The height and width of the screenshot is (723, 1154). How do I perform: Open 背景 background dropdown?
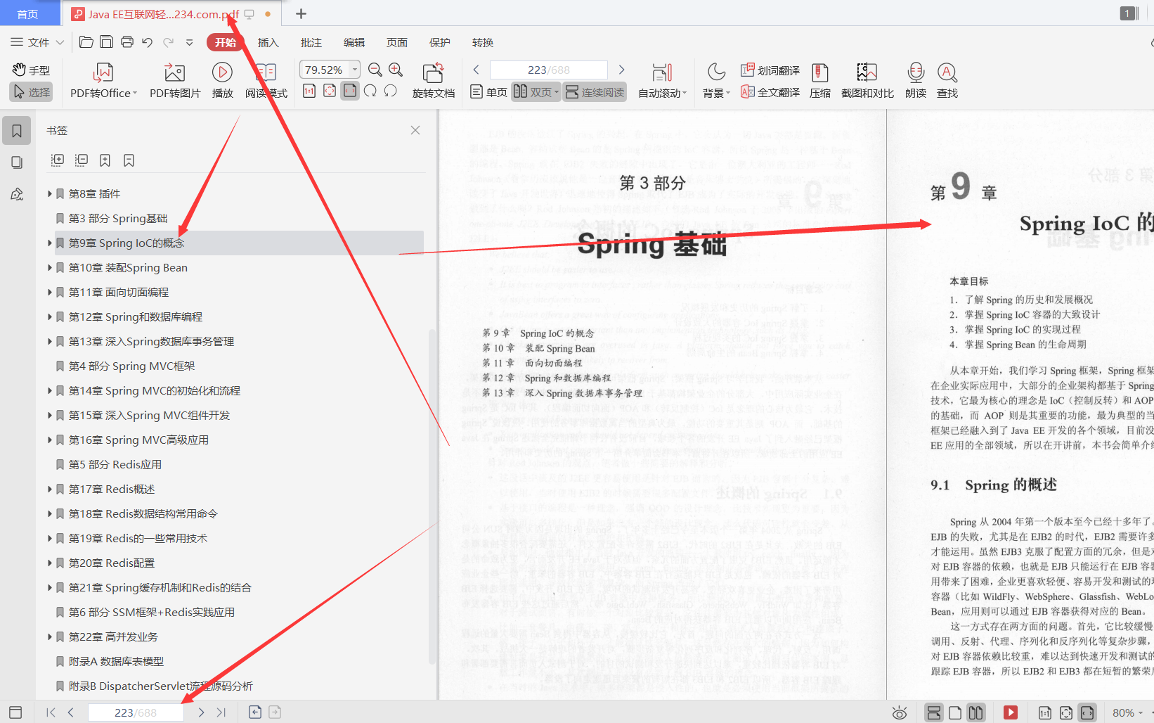[x=716, y=80]
